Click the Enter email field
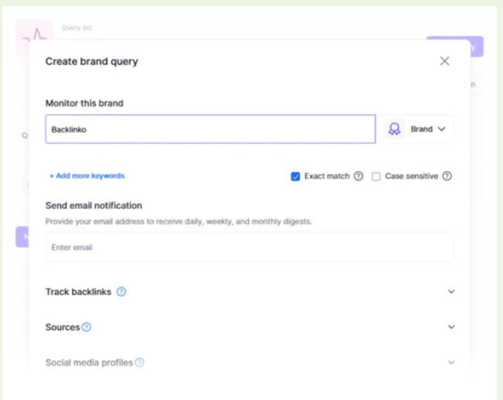The image size is (503, 400). click(x=250, y=247)
